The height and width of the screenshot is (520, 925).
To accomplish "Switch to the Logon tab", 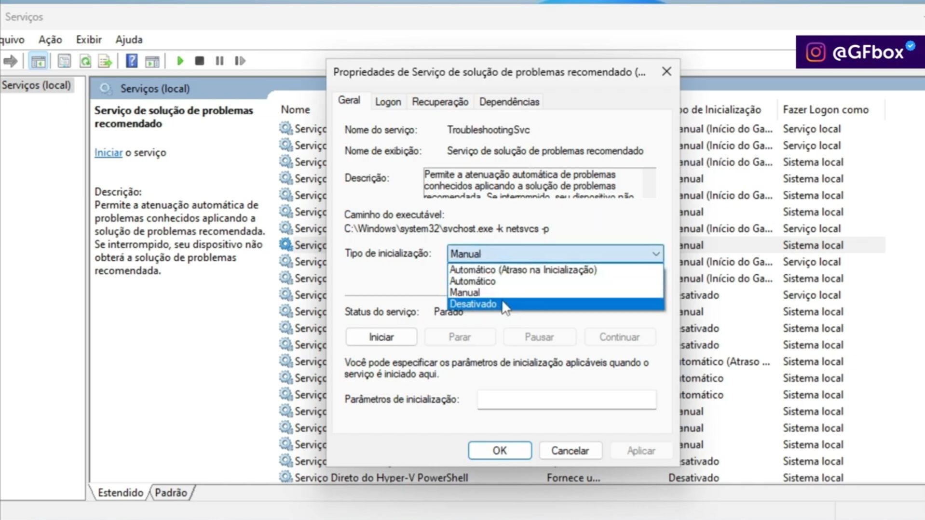I will pos(388,101).
